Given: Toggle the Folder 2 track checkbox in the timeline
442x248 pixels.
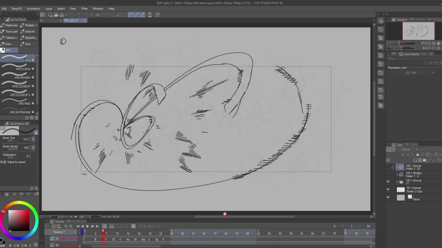Looking at the screenshot, I should pos(47,239).
